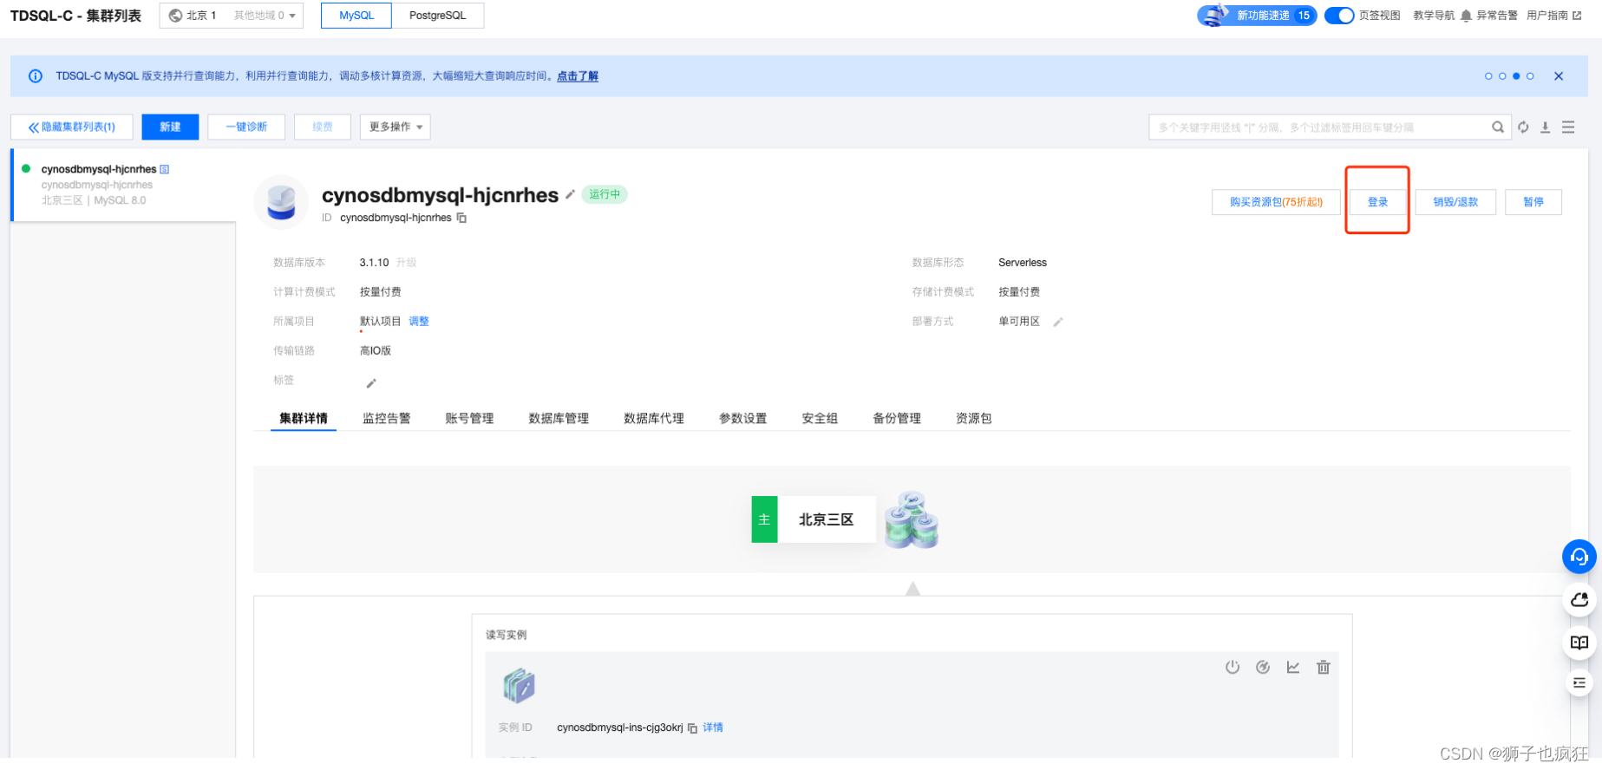This screenshot has height=770, width=1602.
Task: Click the 一键诊断 button
Action: point(246,127)
